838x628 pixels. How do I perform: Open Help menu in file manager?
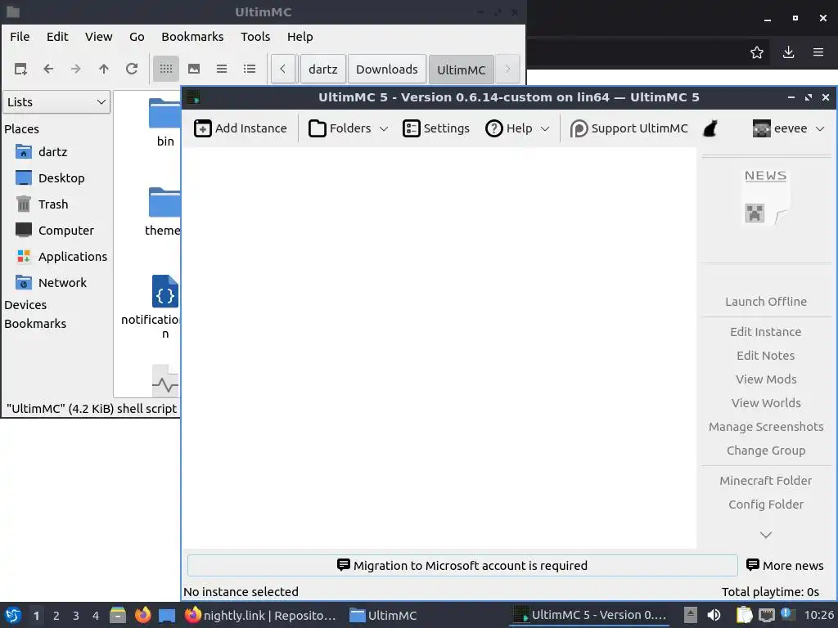coord(300,37)
